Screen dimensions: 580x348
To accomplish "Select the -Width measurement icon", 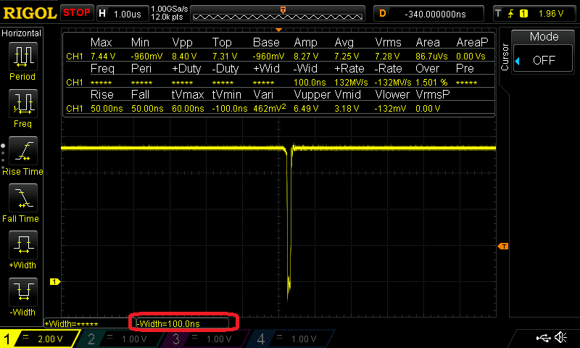I will click(22, 293).
